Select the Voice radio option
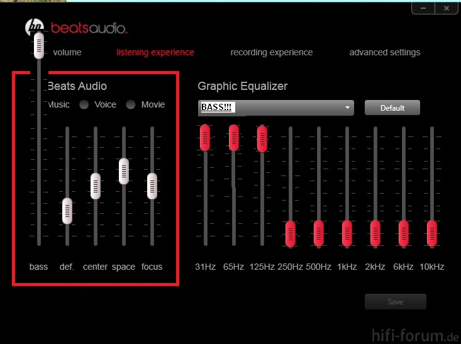The image size is (461, 344). click(x=84, y=105)
